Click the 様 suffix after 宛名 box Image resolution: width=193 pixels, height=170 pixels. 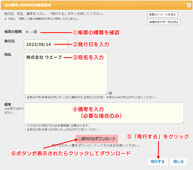click(x=110, y=93)
